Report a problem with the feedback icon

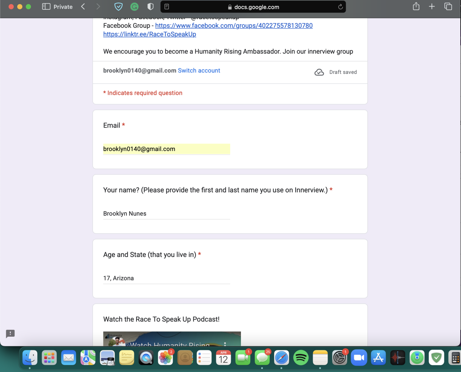10,333
